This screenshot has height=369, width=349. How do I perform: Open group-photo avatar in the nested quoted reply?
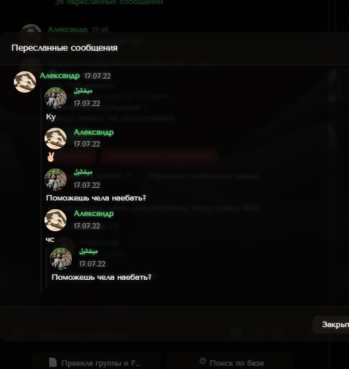[61, 259]
